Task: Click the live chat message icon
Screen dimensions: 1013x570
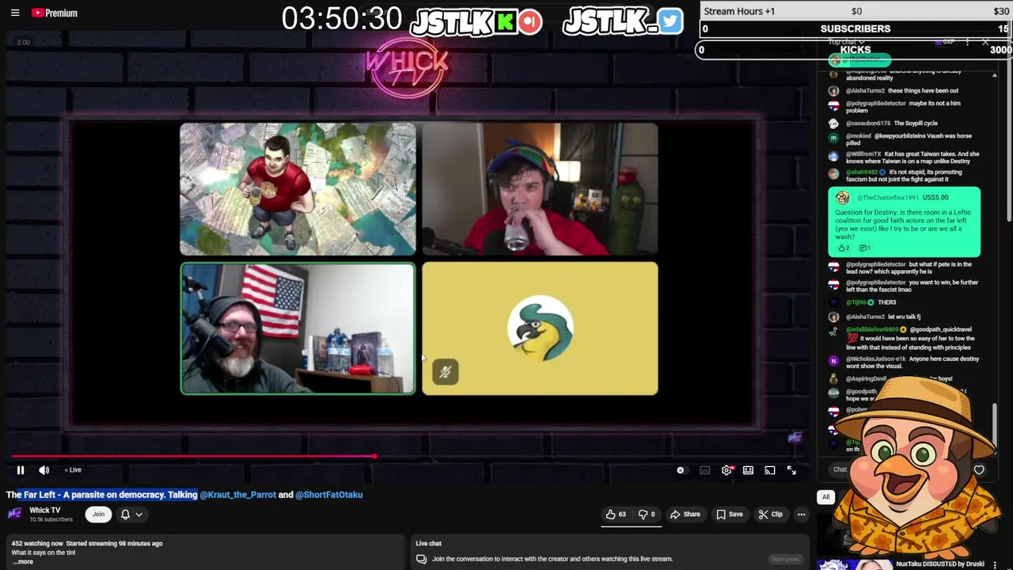Action: (421, 559)
